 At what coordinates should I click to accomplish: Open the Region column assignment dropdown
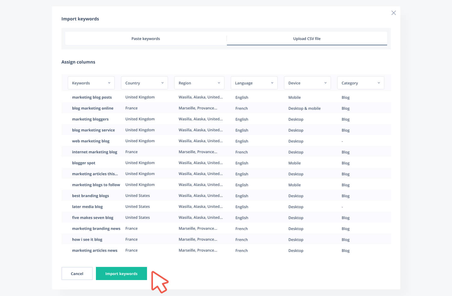[199, 83]
